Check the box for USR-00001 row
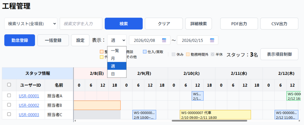This screenshot has width=304, height=125. click(9, 95)
